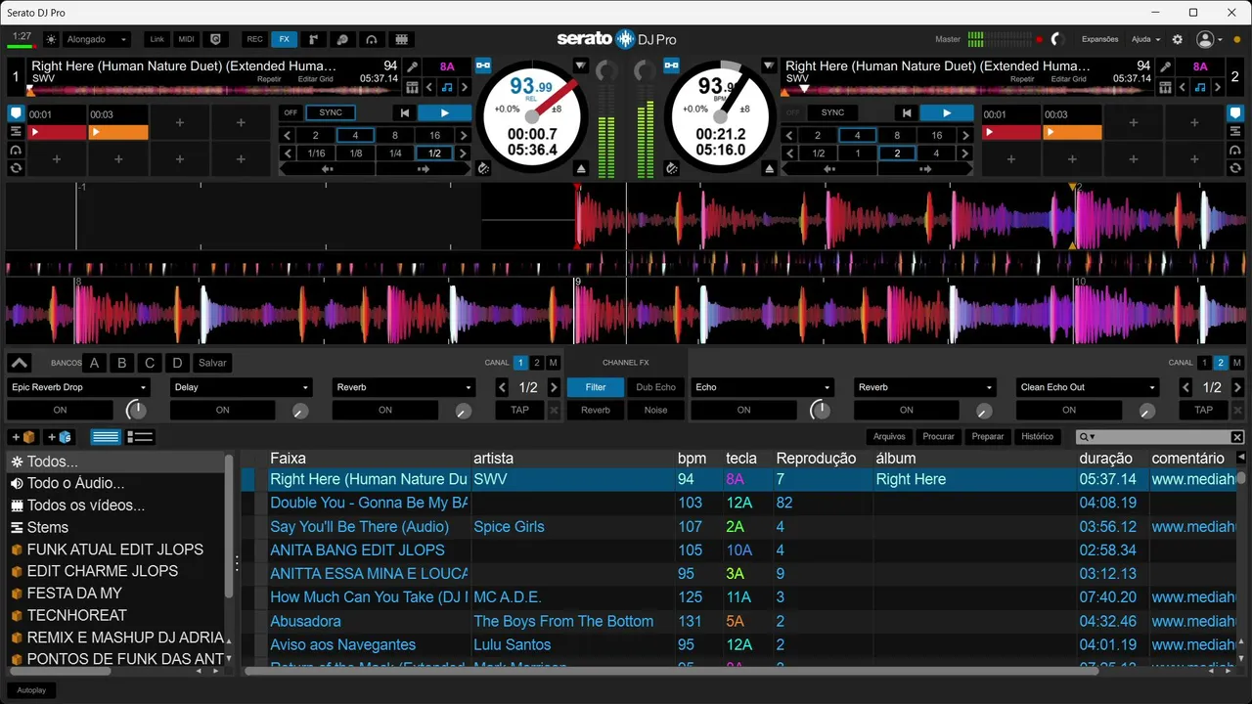The width and height of the screenshot is (1252, 704).
Task: Toggle deck 1 SYNC
Action: 331,112
